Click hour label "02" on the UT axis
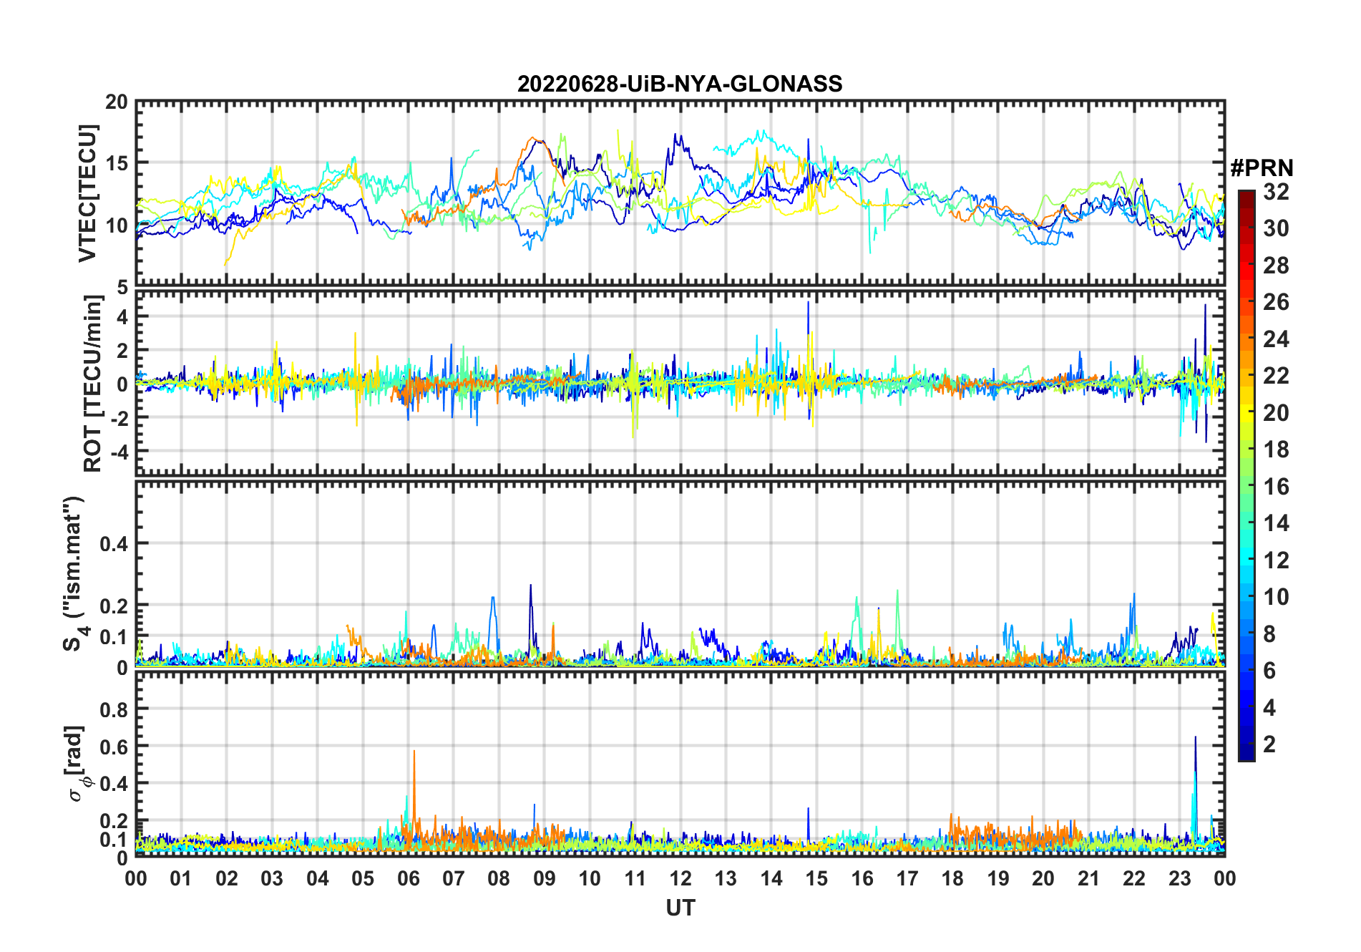1361x952 pixels. point(227,879)
